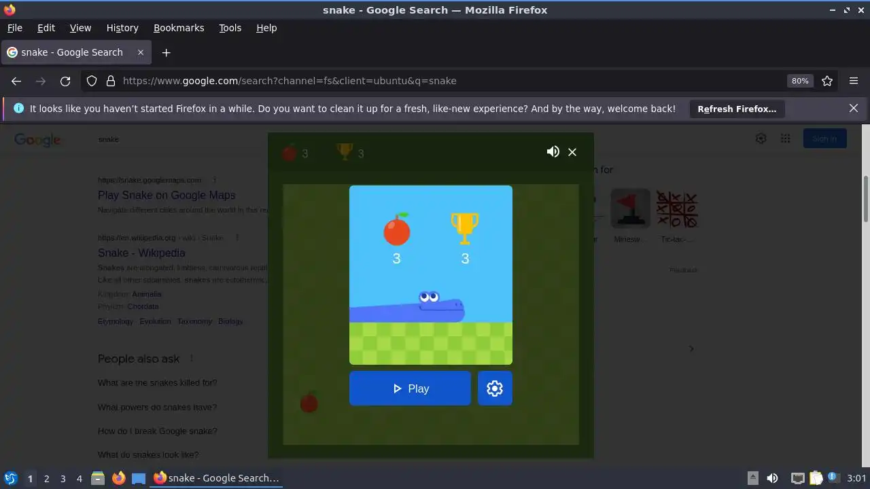Click the taskbar clock 3:01
This screenshot has width=870, height=489.
(856, 478)
